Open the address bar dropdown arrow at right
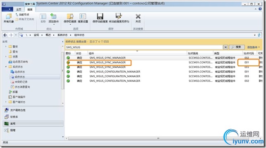This screenshot has width=266, height=148. [254, 35]
